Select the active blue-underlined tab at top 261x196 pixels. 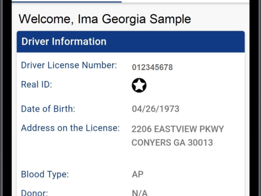click(67, 1)
